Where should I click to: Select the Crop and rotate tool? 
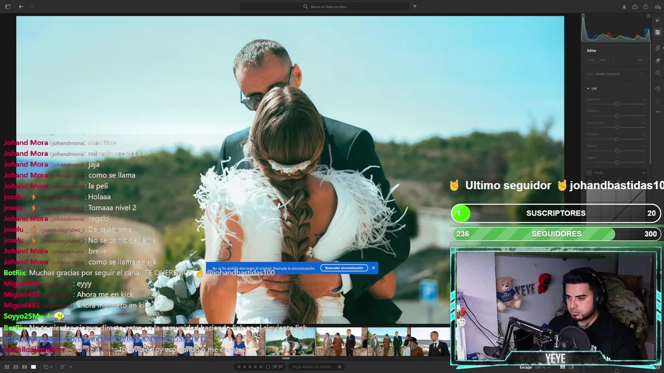click(658, 48)
